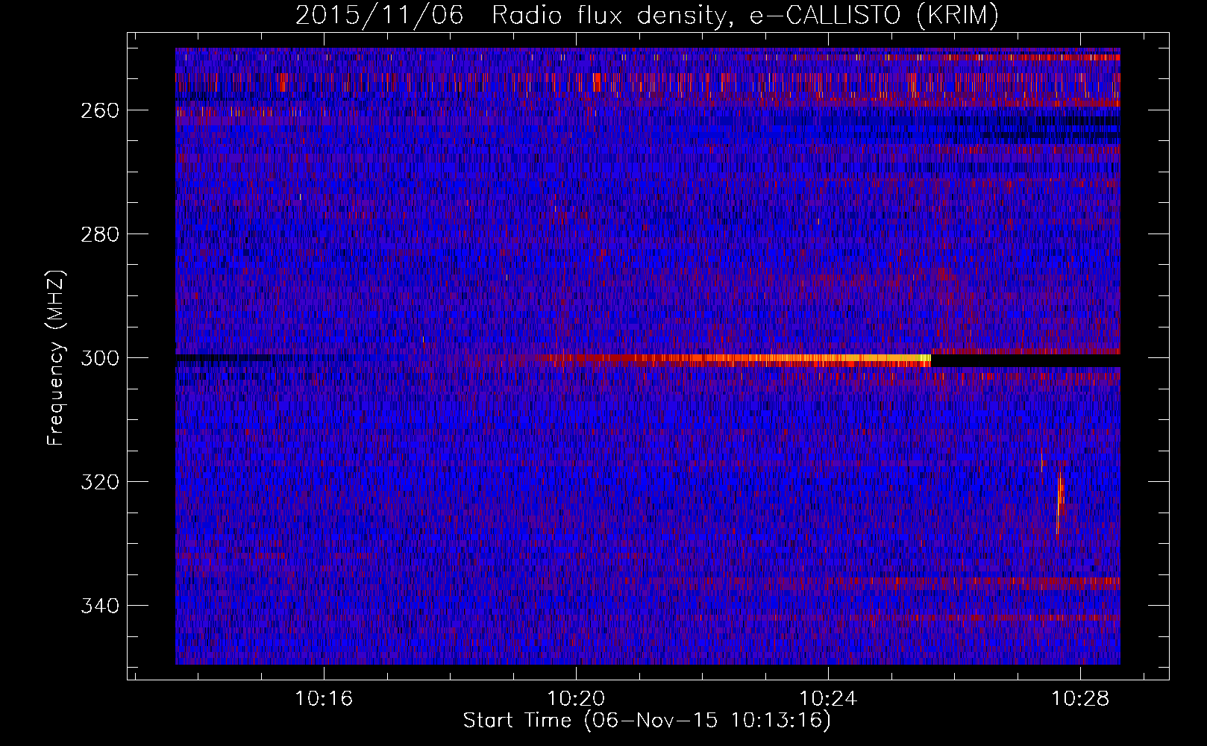Click the 10:16 time tick label
Viewport: 1207px width, 746px height.
pyautogui.click(x=324, y=699)
